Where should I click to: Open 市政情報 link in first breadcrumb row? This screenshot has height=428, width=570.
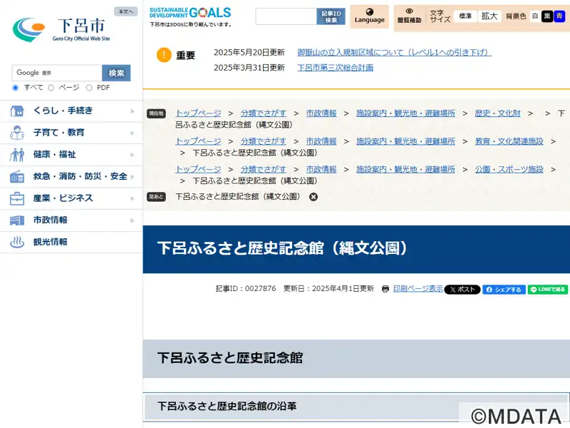[321, 113]
